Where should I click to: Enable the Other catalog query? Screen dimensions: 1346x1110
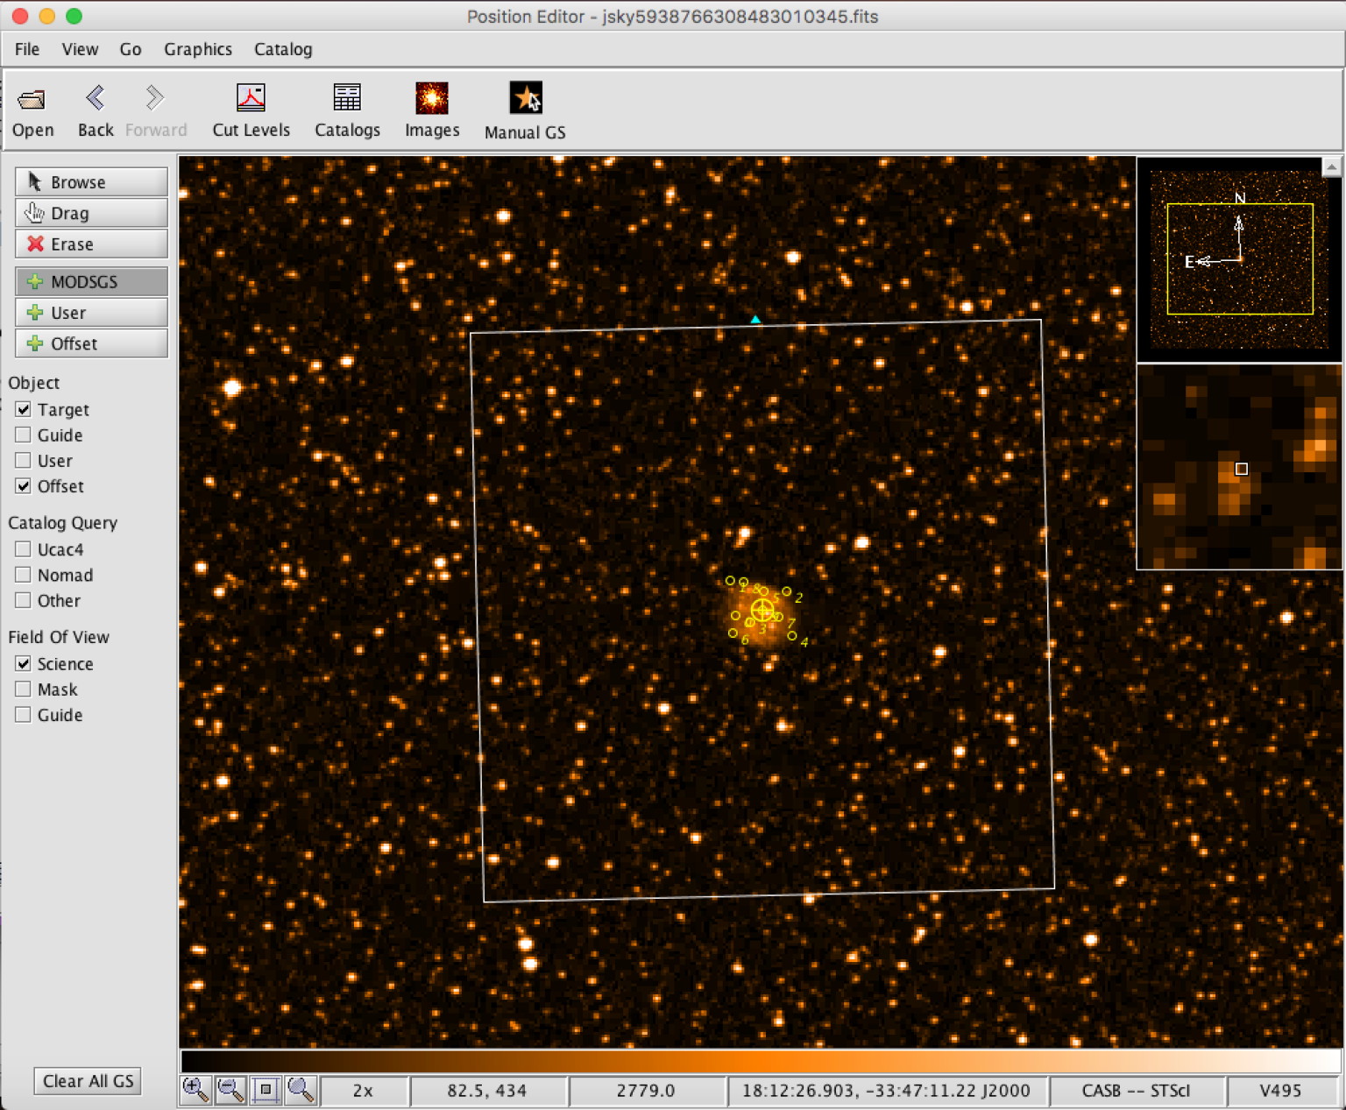click(x=24, y=600)
